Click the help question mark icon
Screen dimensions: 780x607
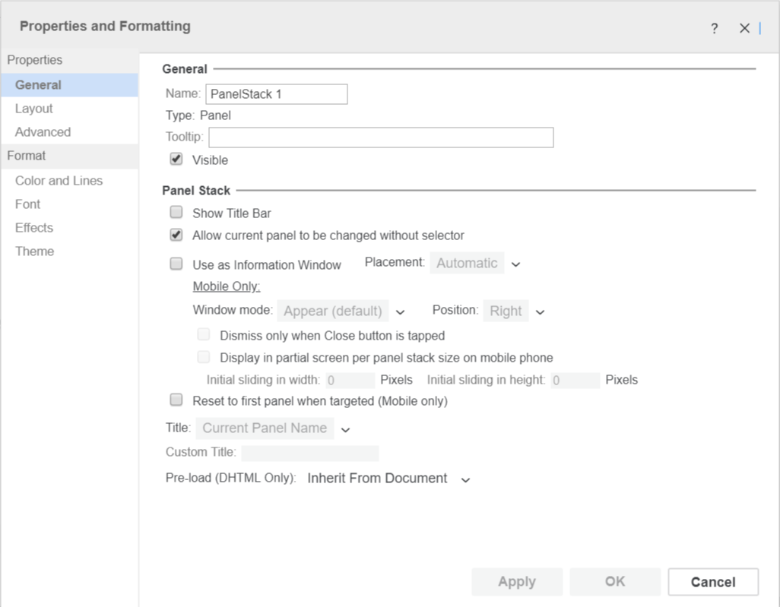tap(714, 28)
